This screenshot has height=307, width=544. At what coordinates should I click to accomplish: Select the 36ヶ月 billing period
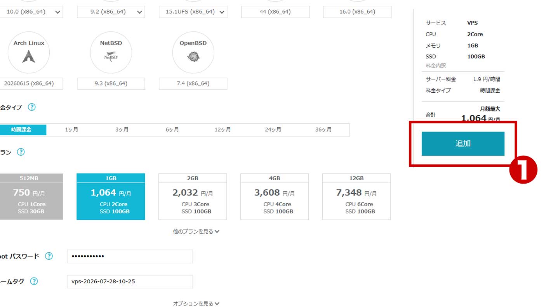pyautogui.click(x=323, y=130)
